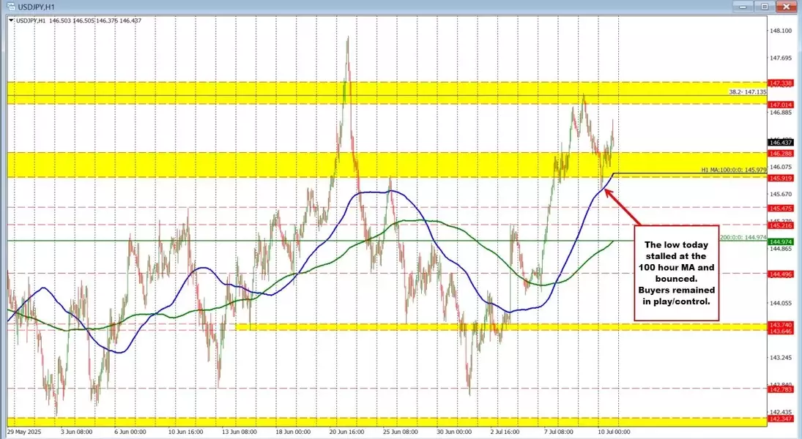Click the OHLC values 146.503 146.505 146.376 146.437
Viewport: 802px width, 439px height.
[95, 20]
